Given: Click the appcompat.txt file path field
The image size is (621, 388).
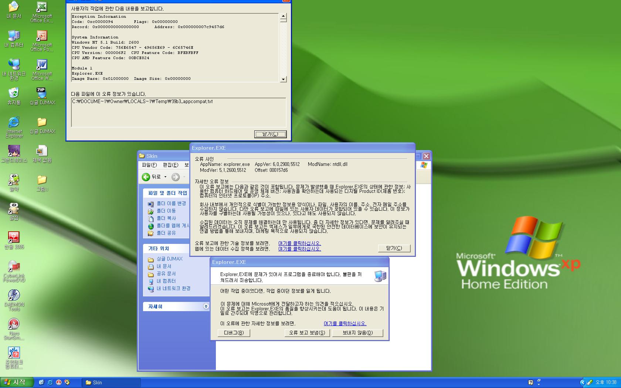Looking at the screenshot, I should point(179,112).
